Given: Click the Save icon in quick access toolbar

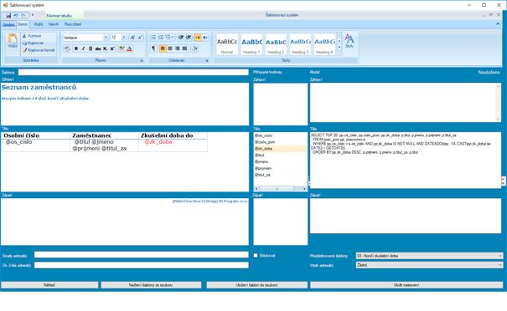Looking at the screenshot, I should (x=8, y=16).
